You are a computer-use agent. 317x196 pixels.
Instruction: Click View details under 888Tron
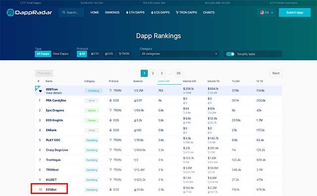(x=54, y=93)
